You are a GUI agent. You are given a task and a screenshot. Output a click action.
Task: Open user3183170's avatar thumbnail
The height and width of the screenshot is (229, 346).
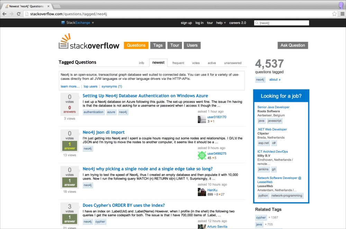pos(202,119)
